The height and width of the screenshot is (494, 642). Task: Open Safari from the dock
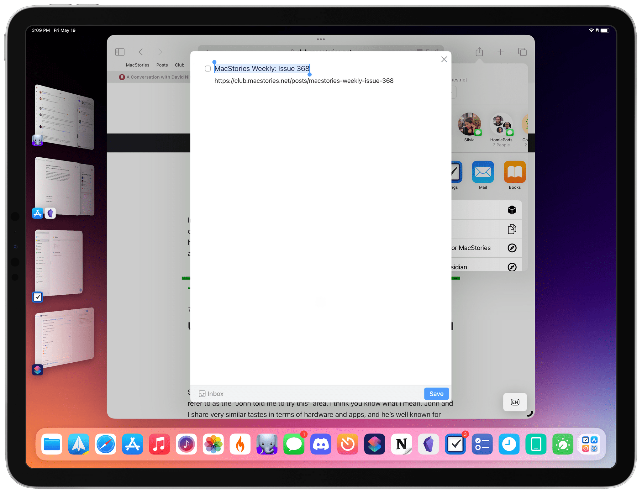(106, 444)
